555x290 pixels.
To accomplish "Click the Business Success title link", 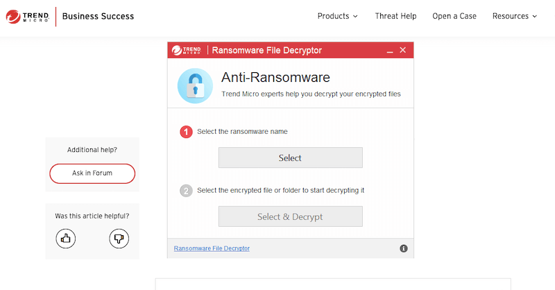I will coord(98,16).
